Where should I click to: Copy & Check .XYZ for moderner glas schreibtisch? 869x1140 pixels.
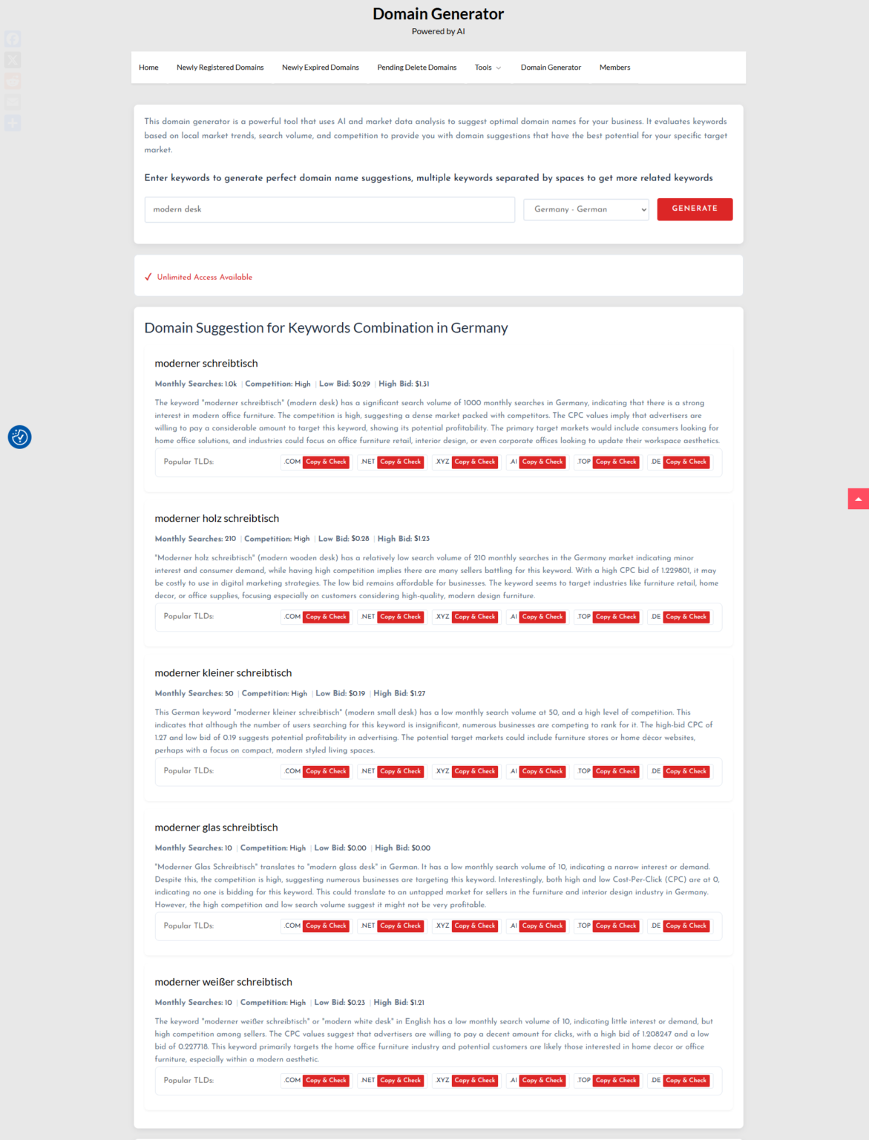click(475, 926)
